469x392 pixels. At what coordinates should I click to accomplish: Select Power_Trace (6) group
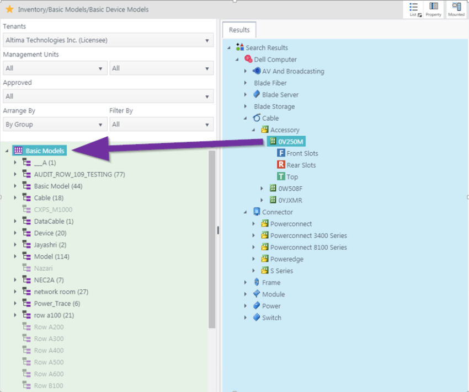tap(57, 303)
